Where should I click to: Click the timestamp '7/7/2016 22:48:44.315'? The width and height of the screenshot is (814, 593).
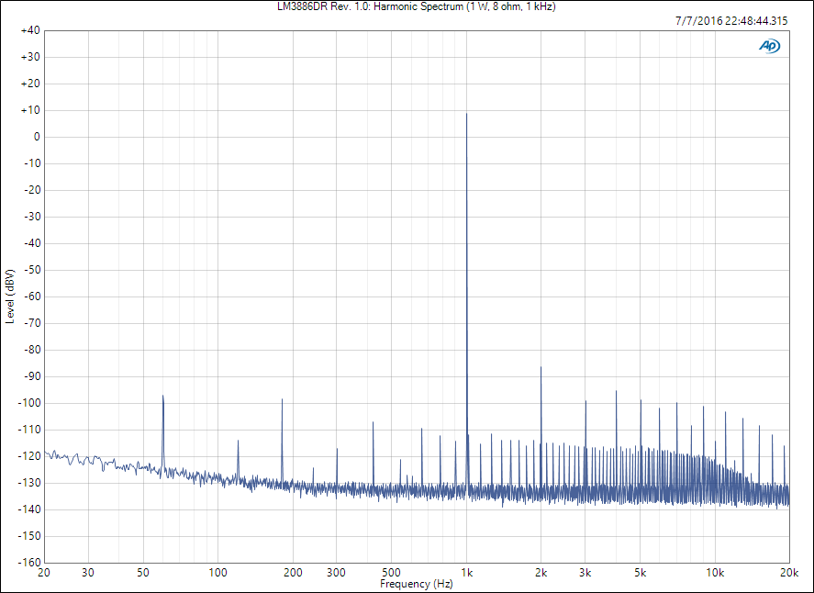(731, 21)
